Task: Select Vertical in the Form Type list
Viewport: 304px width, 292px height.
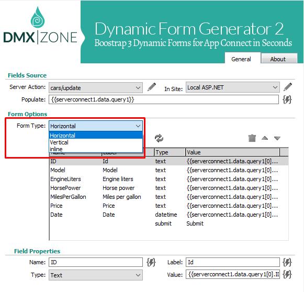Action: point(96,142)
